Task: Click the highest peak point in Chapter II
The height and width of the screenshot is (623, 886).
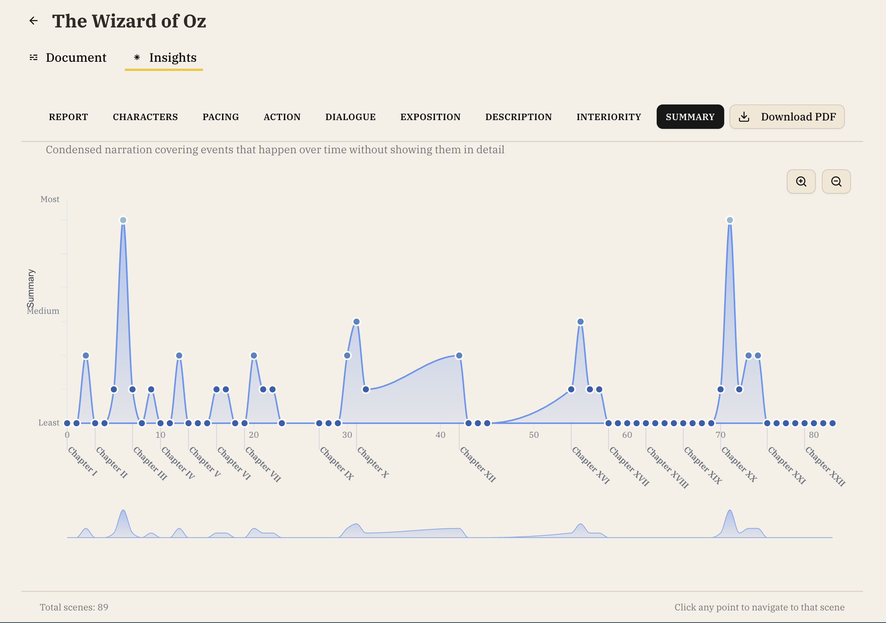Action: (123, 220)
